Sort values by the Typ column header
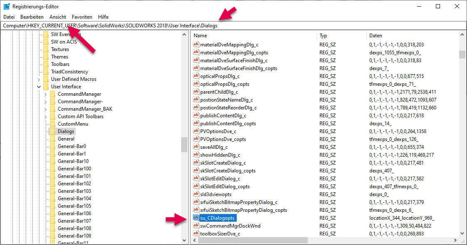The image size is (467, 245). click(x=342, y=36)
